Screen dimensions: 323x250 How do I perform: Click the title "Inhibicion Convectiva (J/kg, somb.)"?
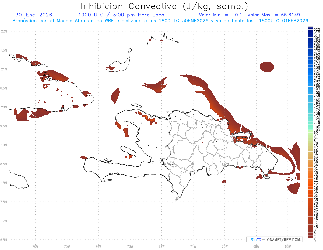164,6
